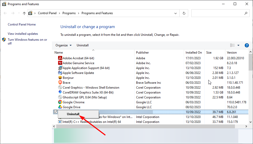
Task: Open the Organize dropdown menu
Action: pyautogui.click(x=64, y=45)
